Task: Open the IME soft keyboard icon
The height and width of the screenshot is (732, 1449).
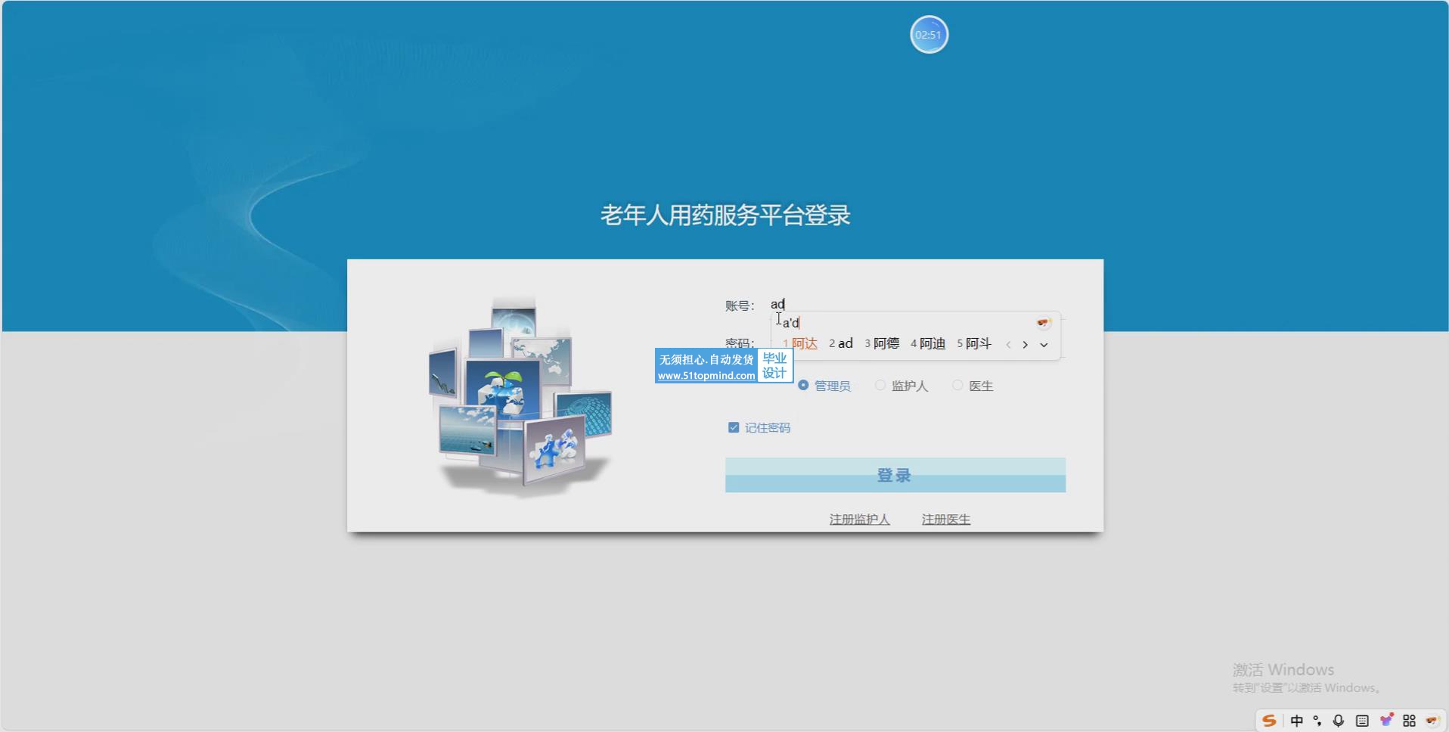Action: click(1362, 721)
